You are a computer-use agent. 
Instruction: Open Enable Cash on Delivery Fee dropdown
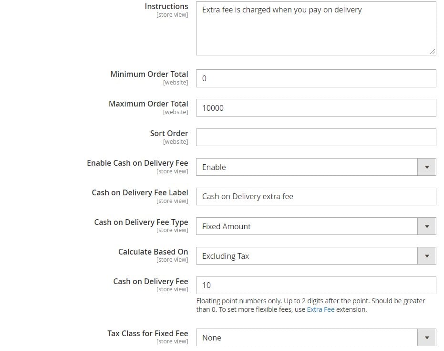coord(316,167)
